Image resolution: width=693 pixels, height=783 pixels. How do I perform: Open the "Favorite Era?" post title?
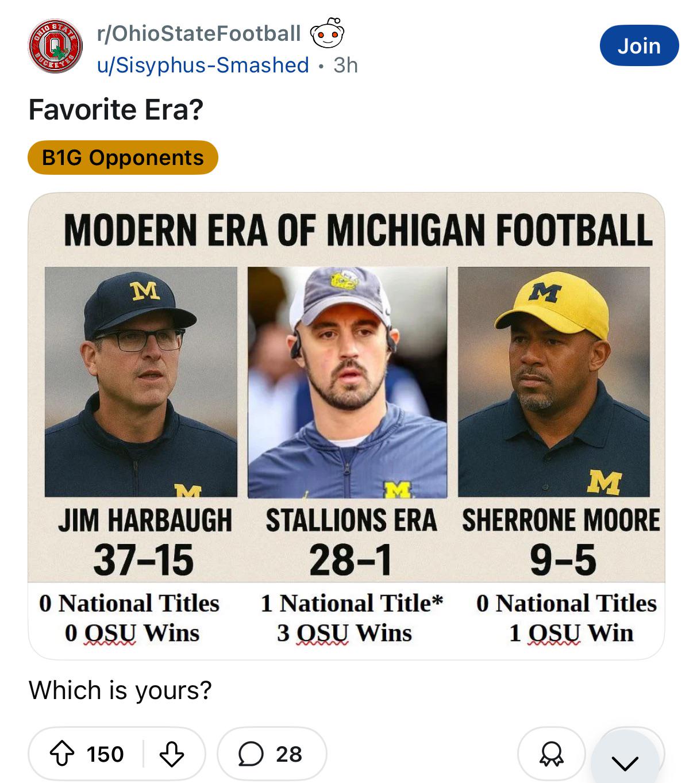pyautogui.click(x=116, y=109)
